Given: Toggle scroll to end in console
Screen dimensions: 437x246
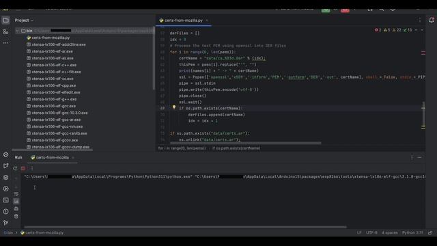Looking at the screenshot, I should pyautogui.click(x=16, y=201).
